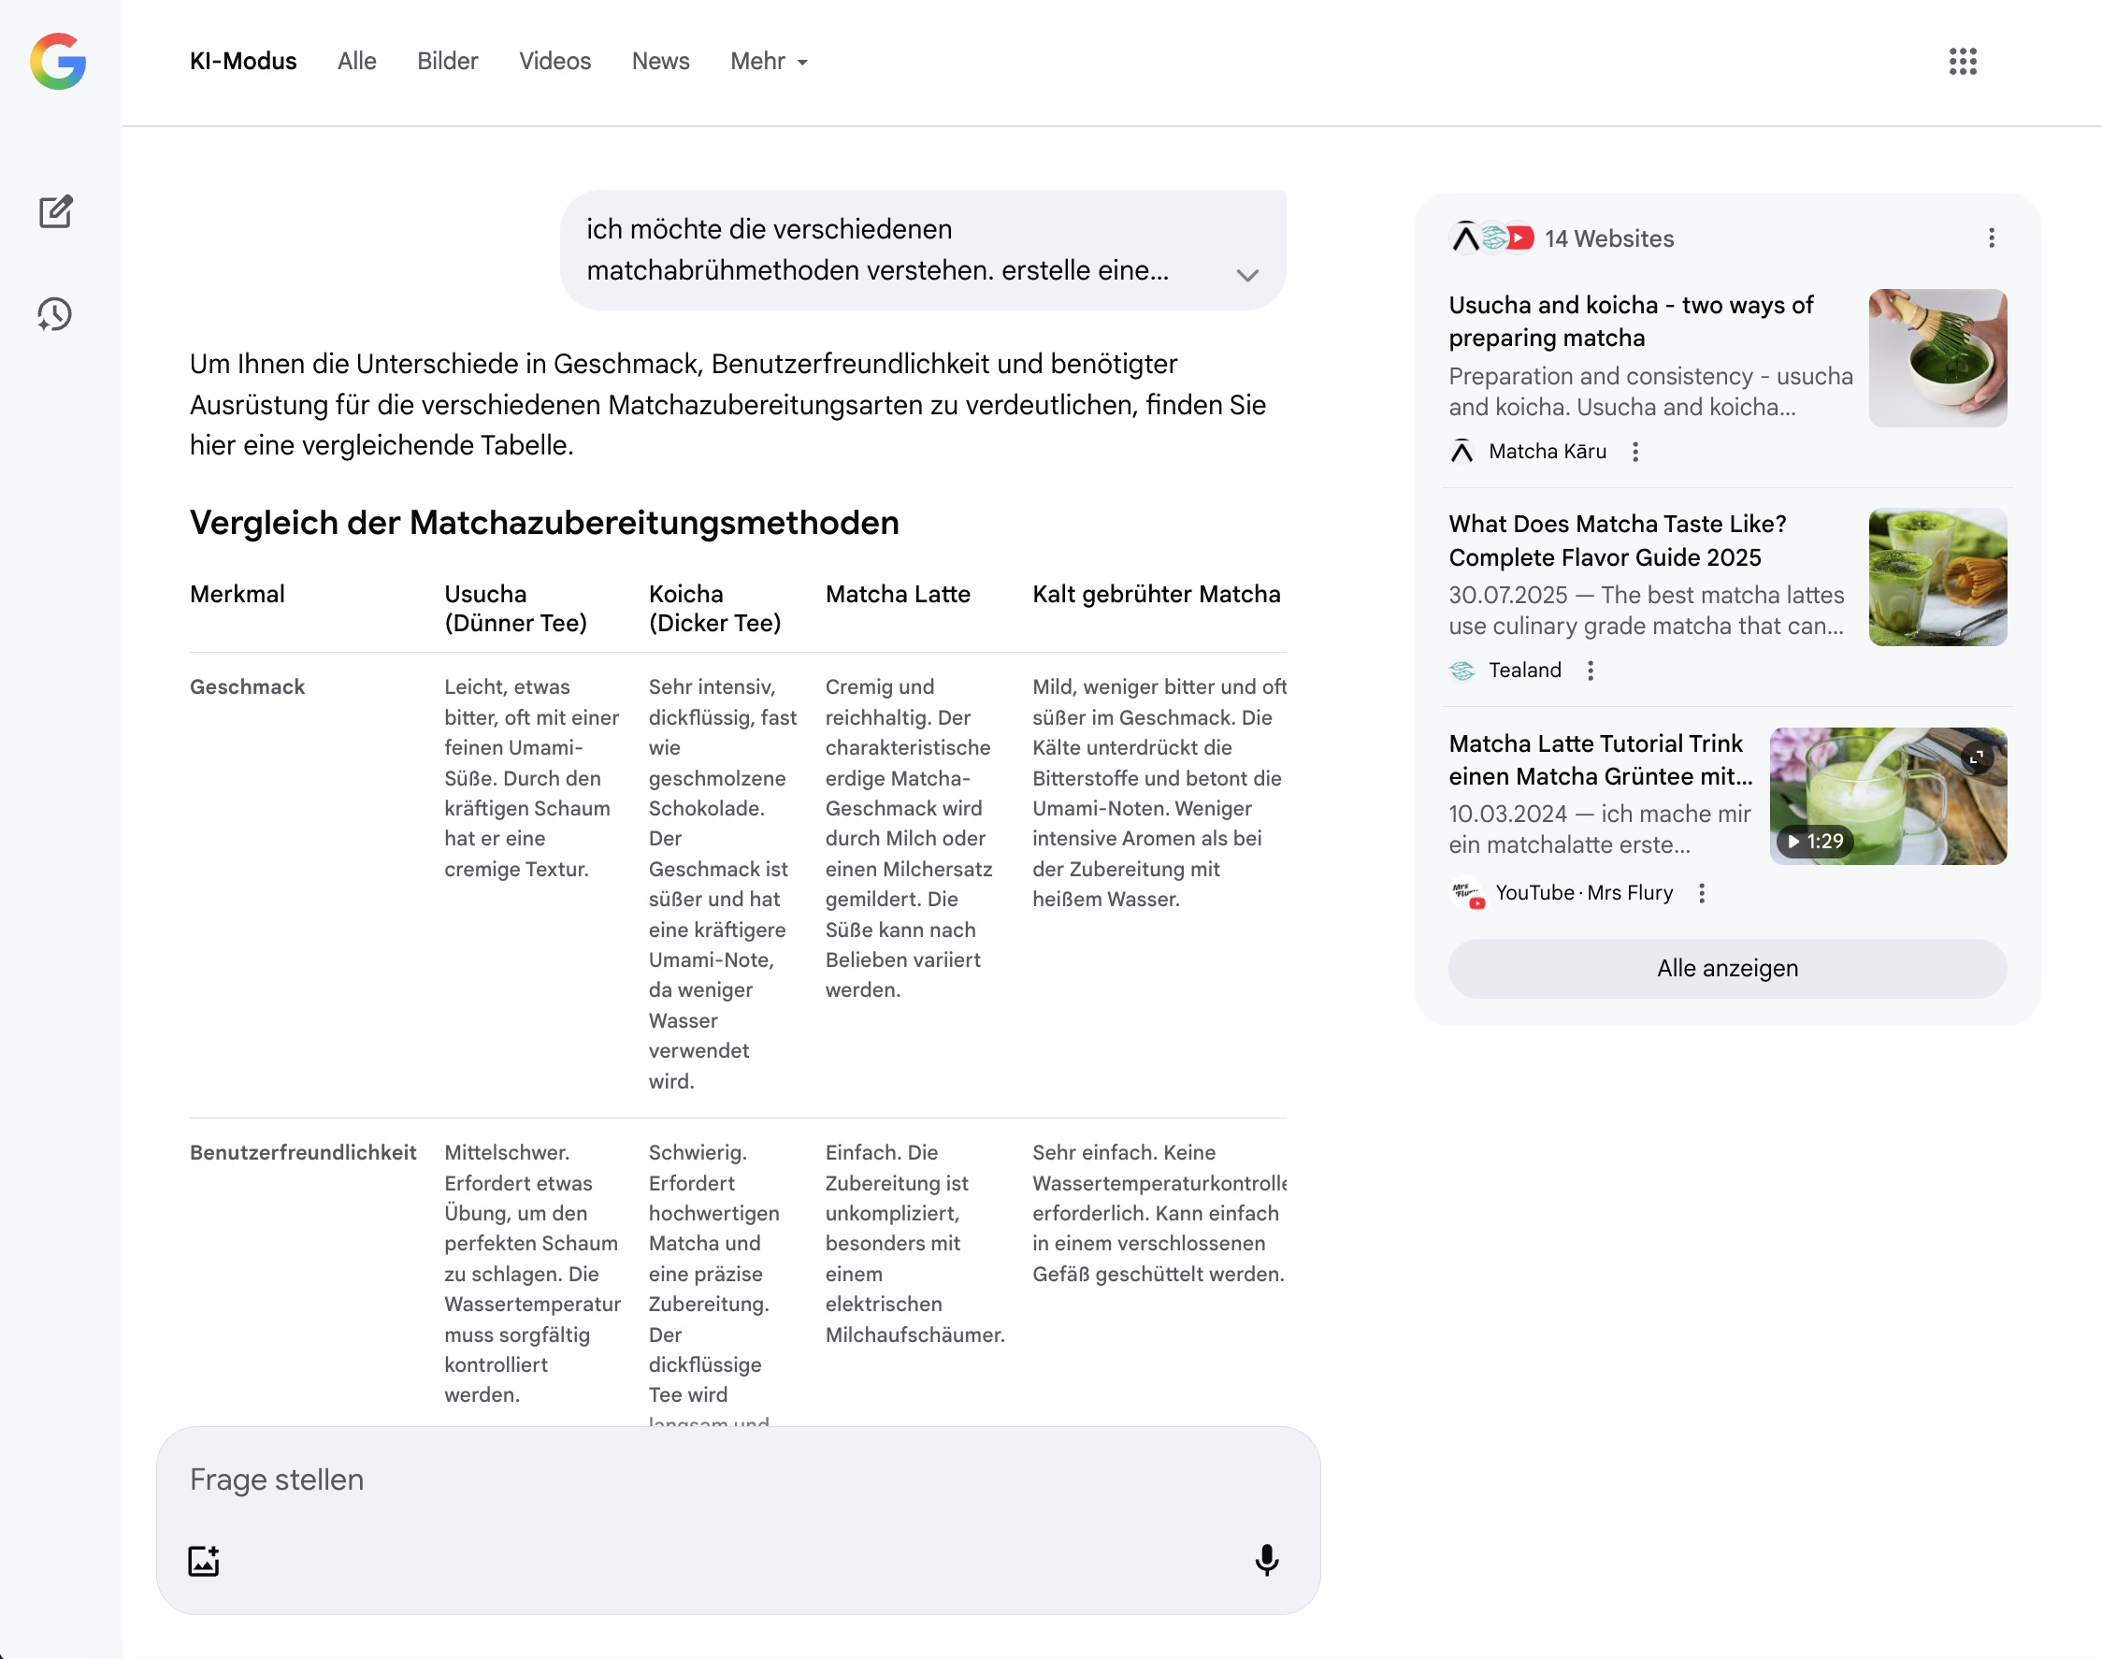2102x1659 pixels.
Task: Click the Frage stellen input field
Action: 680,1479
